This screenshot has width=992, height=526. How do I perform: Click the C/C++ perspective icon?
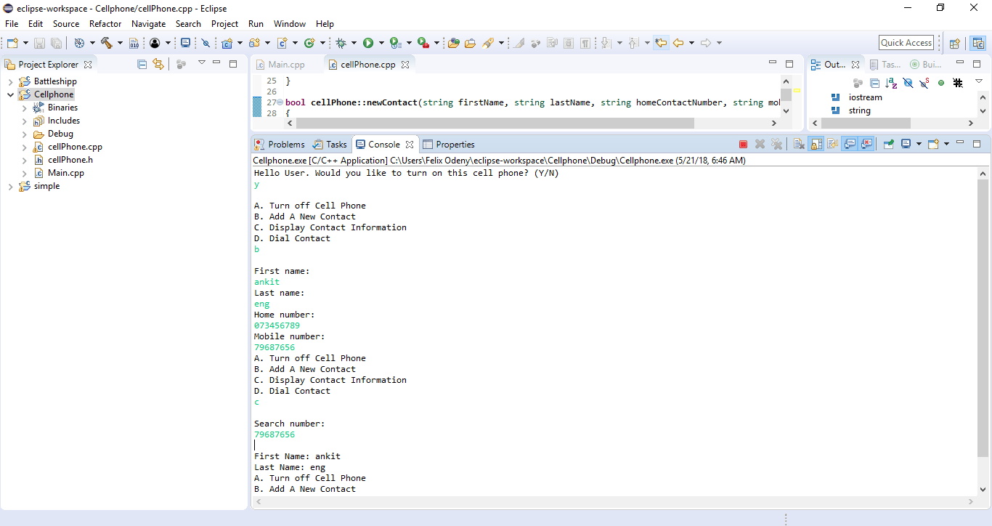pos(978,43)
